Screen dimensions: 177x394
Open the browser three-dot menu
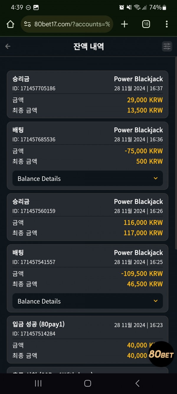167,24
